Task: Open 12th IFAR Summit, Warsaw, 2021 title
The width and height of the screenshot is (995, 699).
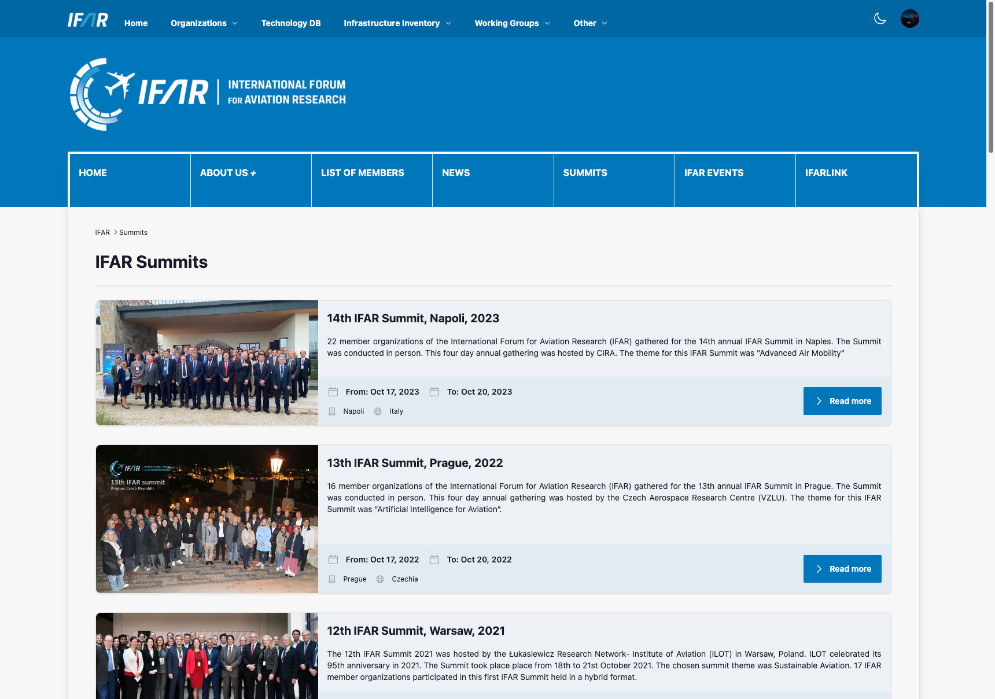Action: (x=416, y=631)
